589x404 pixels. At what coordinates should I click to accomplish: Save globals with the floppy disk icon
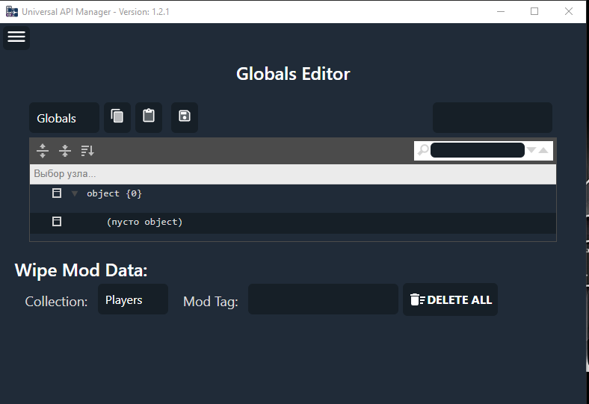pos(185,117)
